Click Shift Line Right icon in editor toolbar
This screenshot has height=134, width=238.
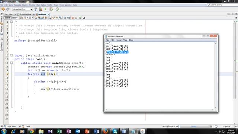point(68,18)
